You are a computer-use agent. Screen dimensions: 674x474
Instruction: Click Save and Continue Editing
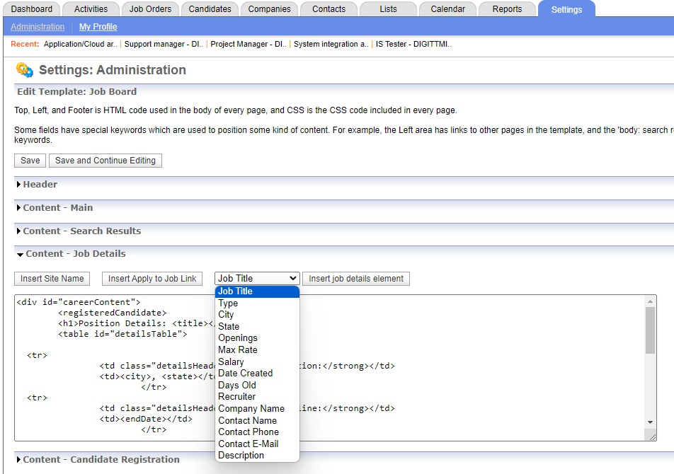coord(105,161)
